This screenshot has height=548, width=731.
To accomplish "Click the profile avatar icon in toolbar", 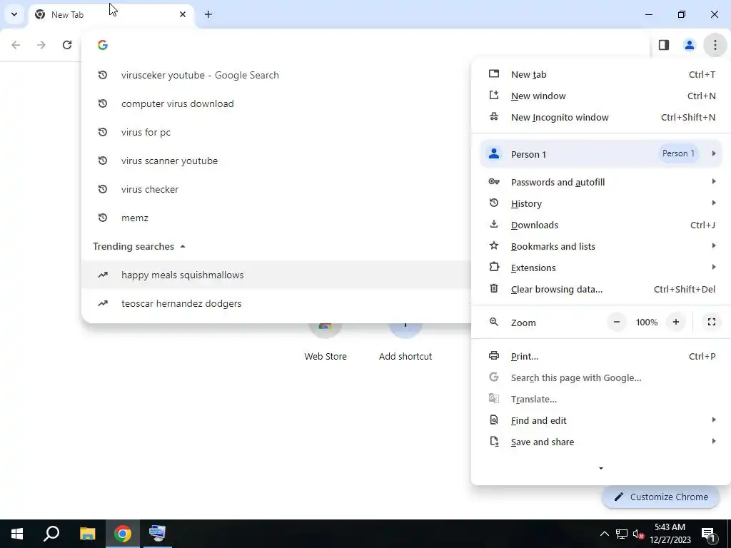I will click(x=689, y=45).
